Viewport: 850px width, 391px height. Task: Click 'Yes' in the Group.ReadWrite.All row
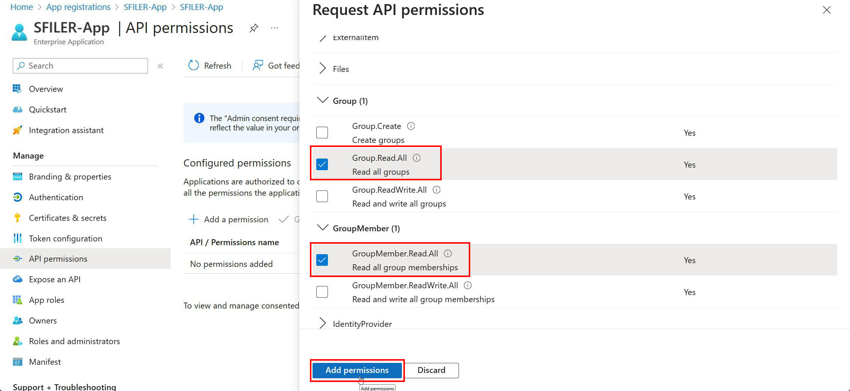(x=690, y=196)
